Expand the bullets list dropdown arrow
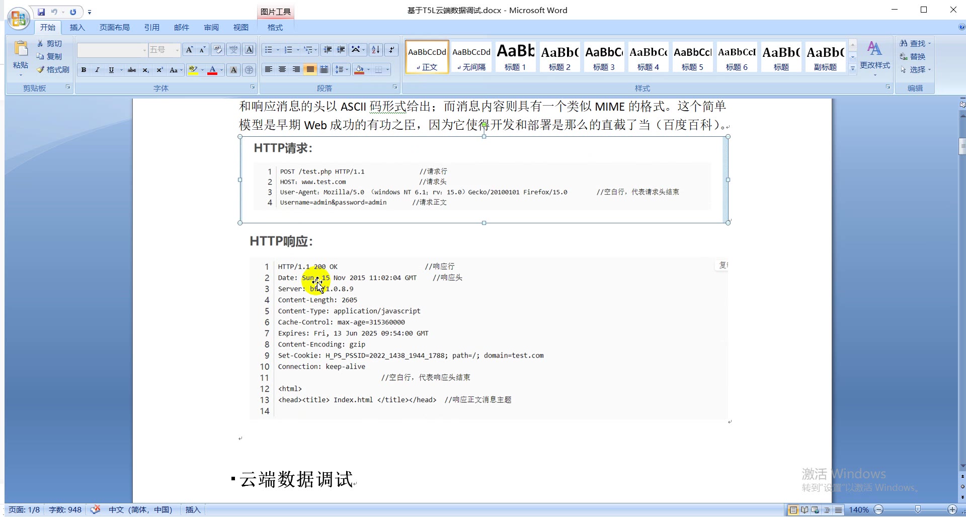 [x=278, y=50]
